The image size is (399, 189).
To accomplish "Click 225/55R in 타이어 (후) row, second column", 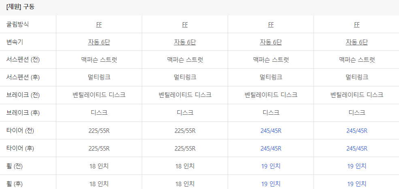I will coord(185,148).
